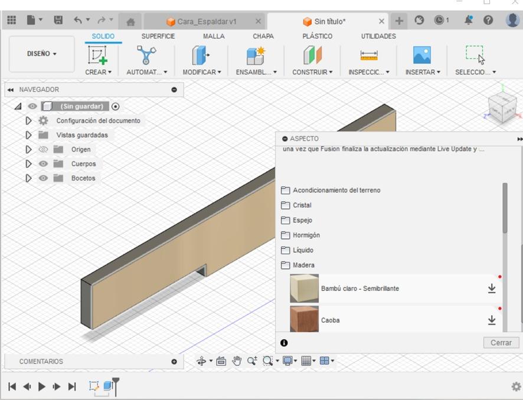Switch to the PLÁSTICO tab
Screen dimensions: 523x400
[317, 37]
